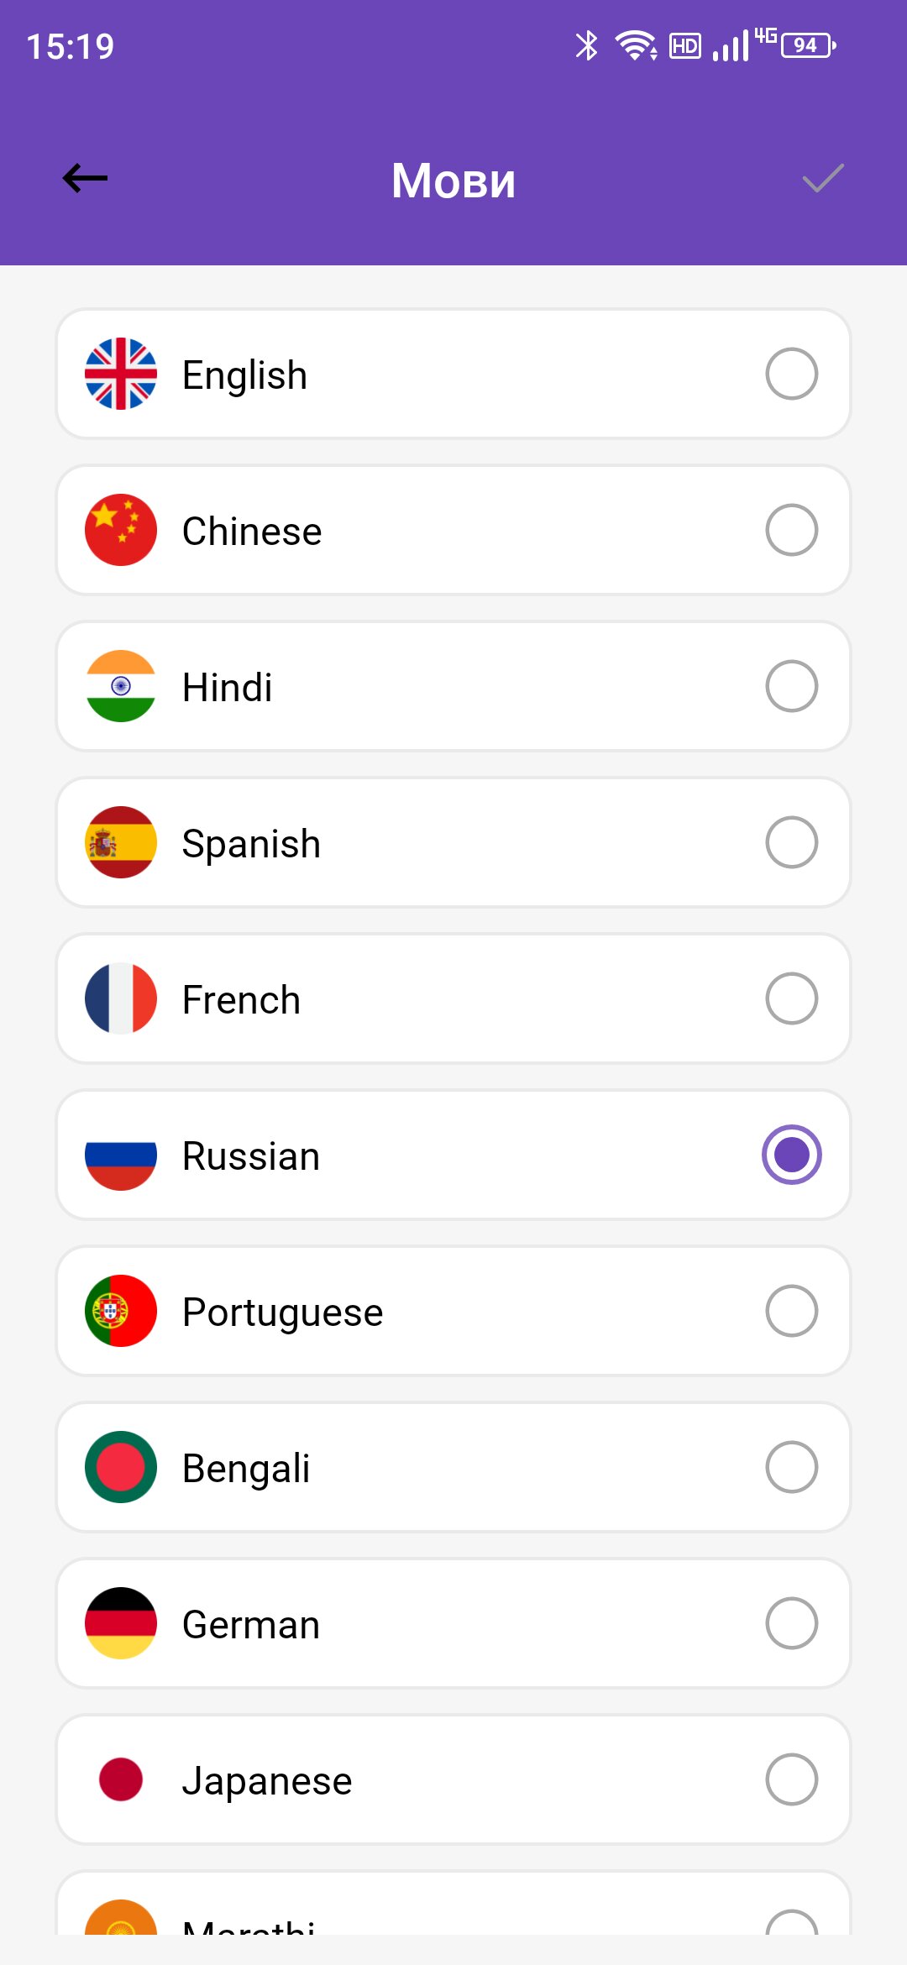907x1965 pixels.
Task: Tap the China flag icon
Action: pyautogui.click(x=121, y=530)
